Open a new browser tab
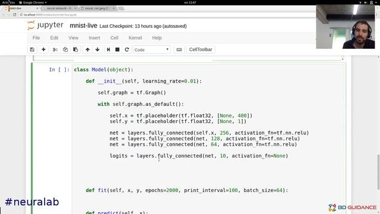Viewport: 380px width, 214px height. [x=121, y=8]
